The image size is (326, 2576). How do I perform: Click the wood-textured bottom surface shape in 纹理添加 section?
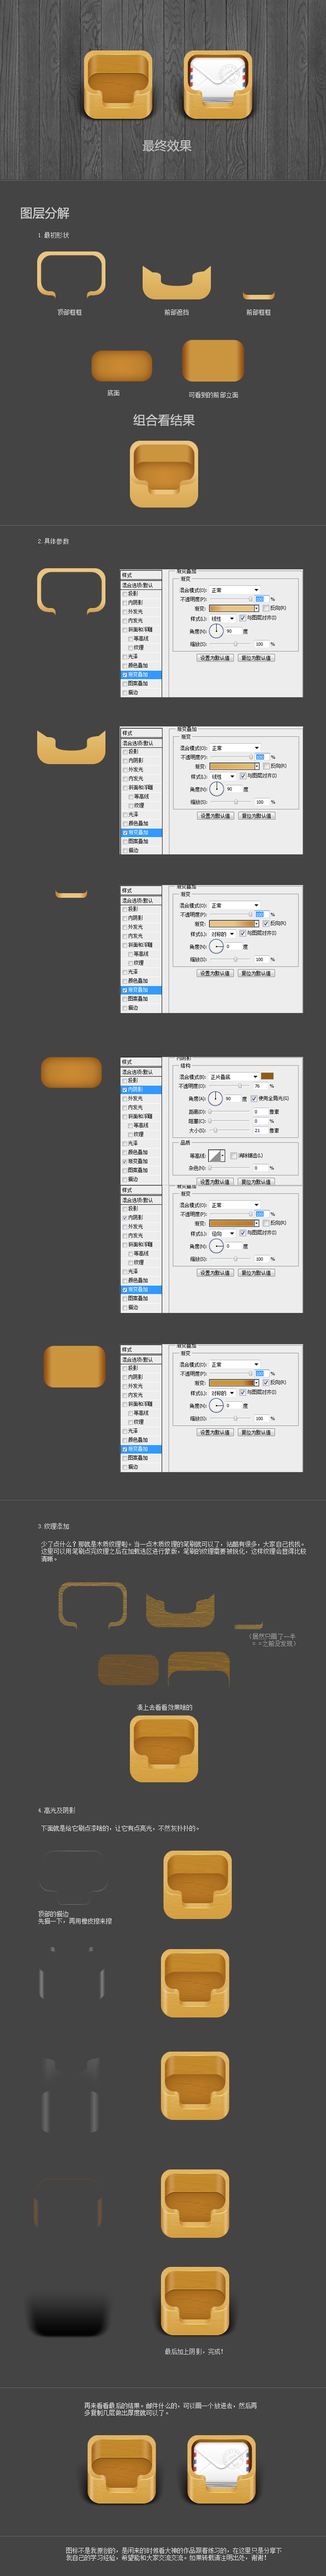point(128,1669)
